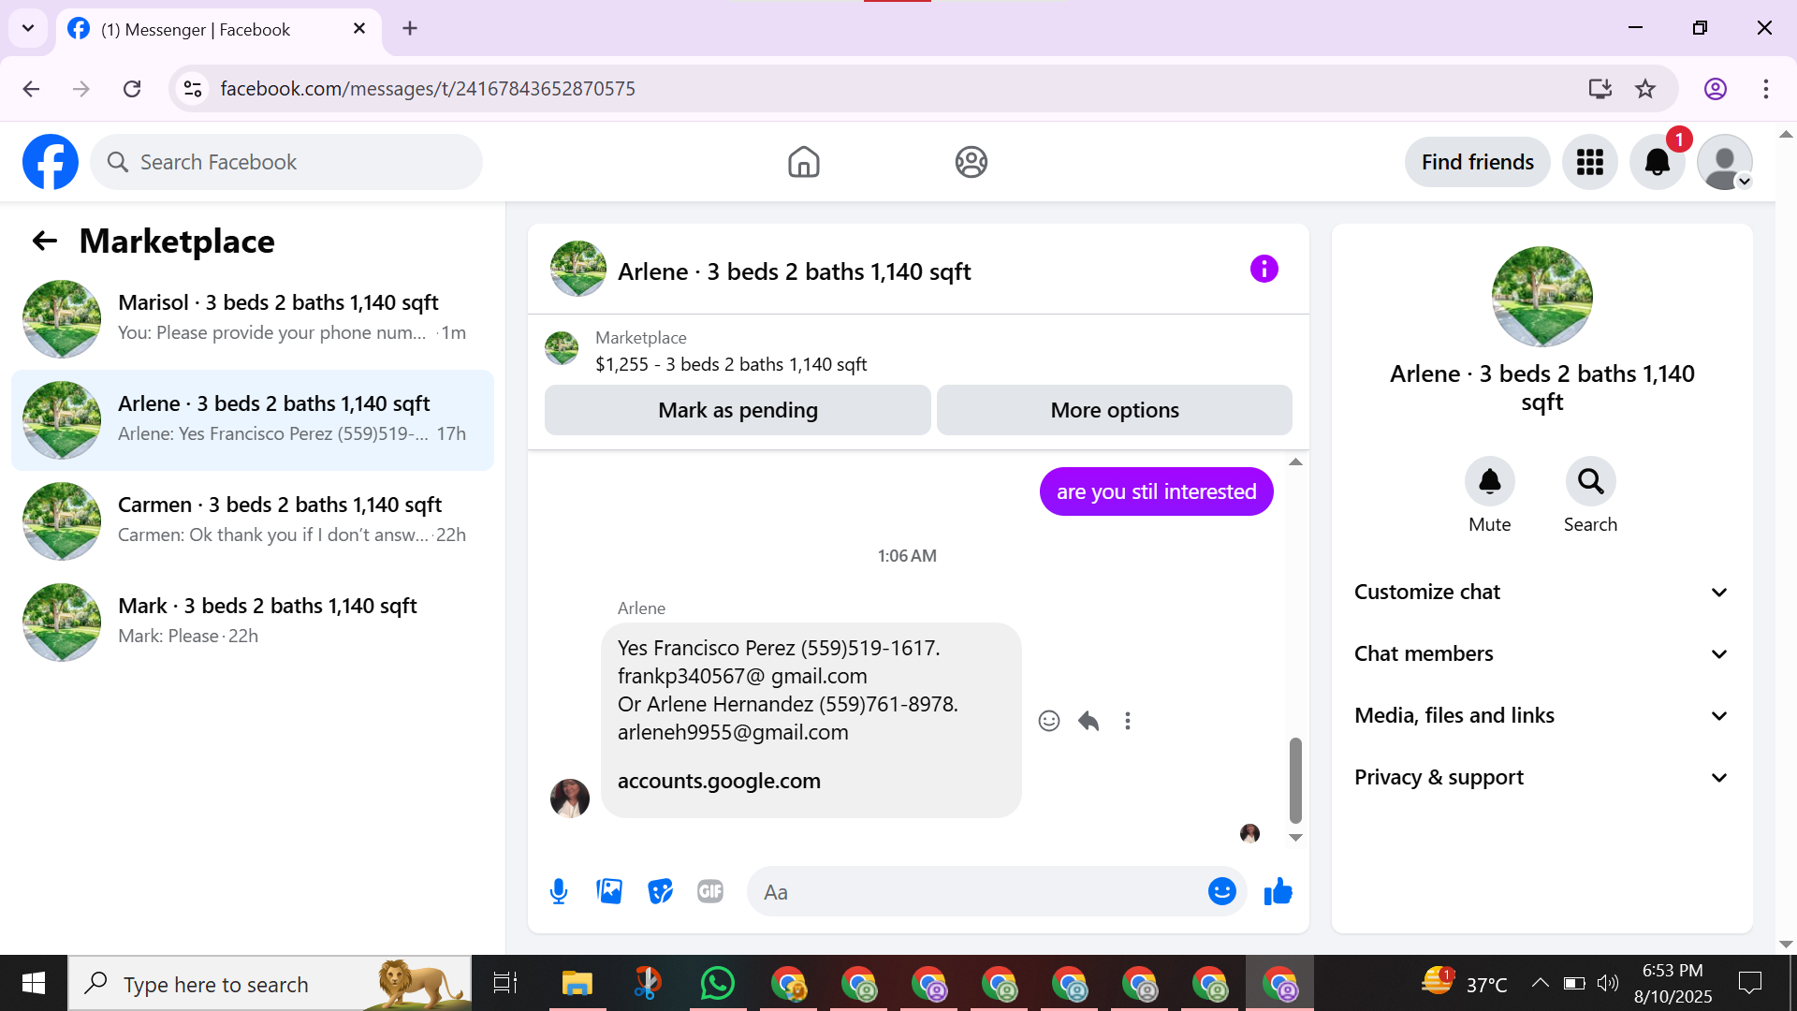Mute this conversation bell button
This screenshot has width=1797, height=1011.
(1489, 482)
